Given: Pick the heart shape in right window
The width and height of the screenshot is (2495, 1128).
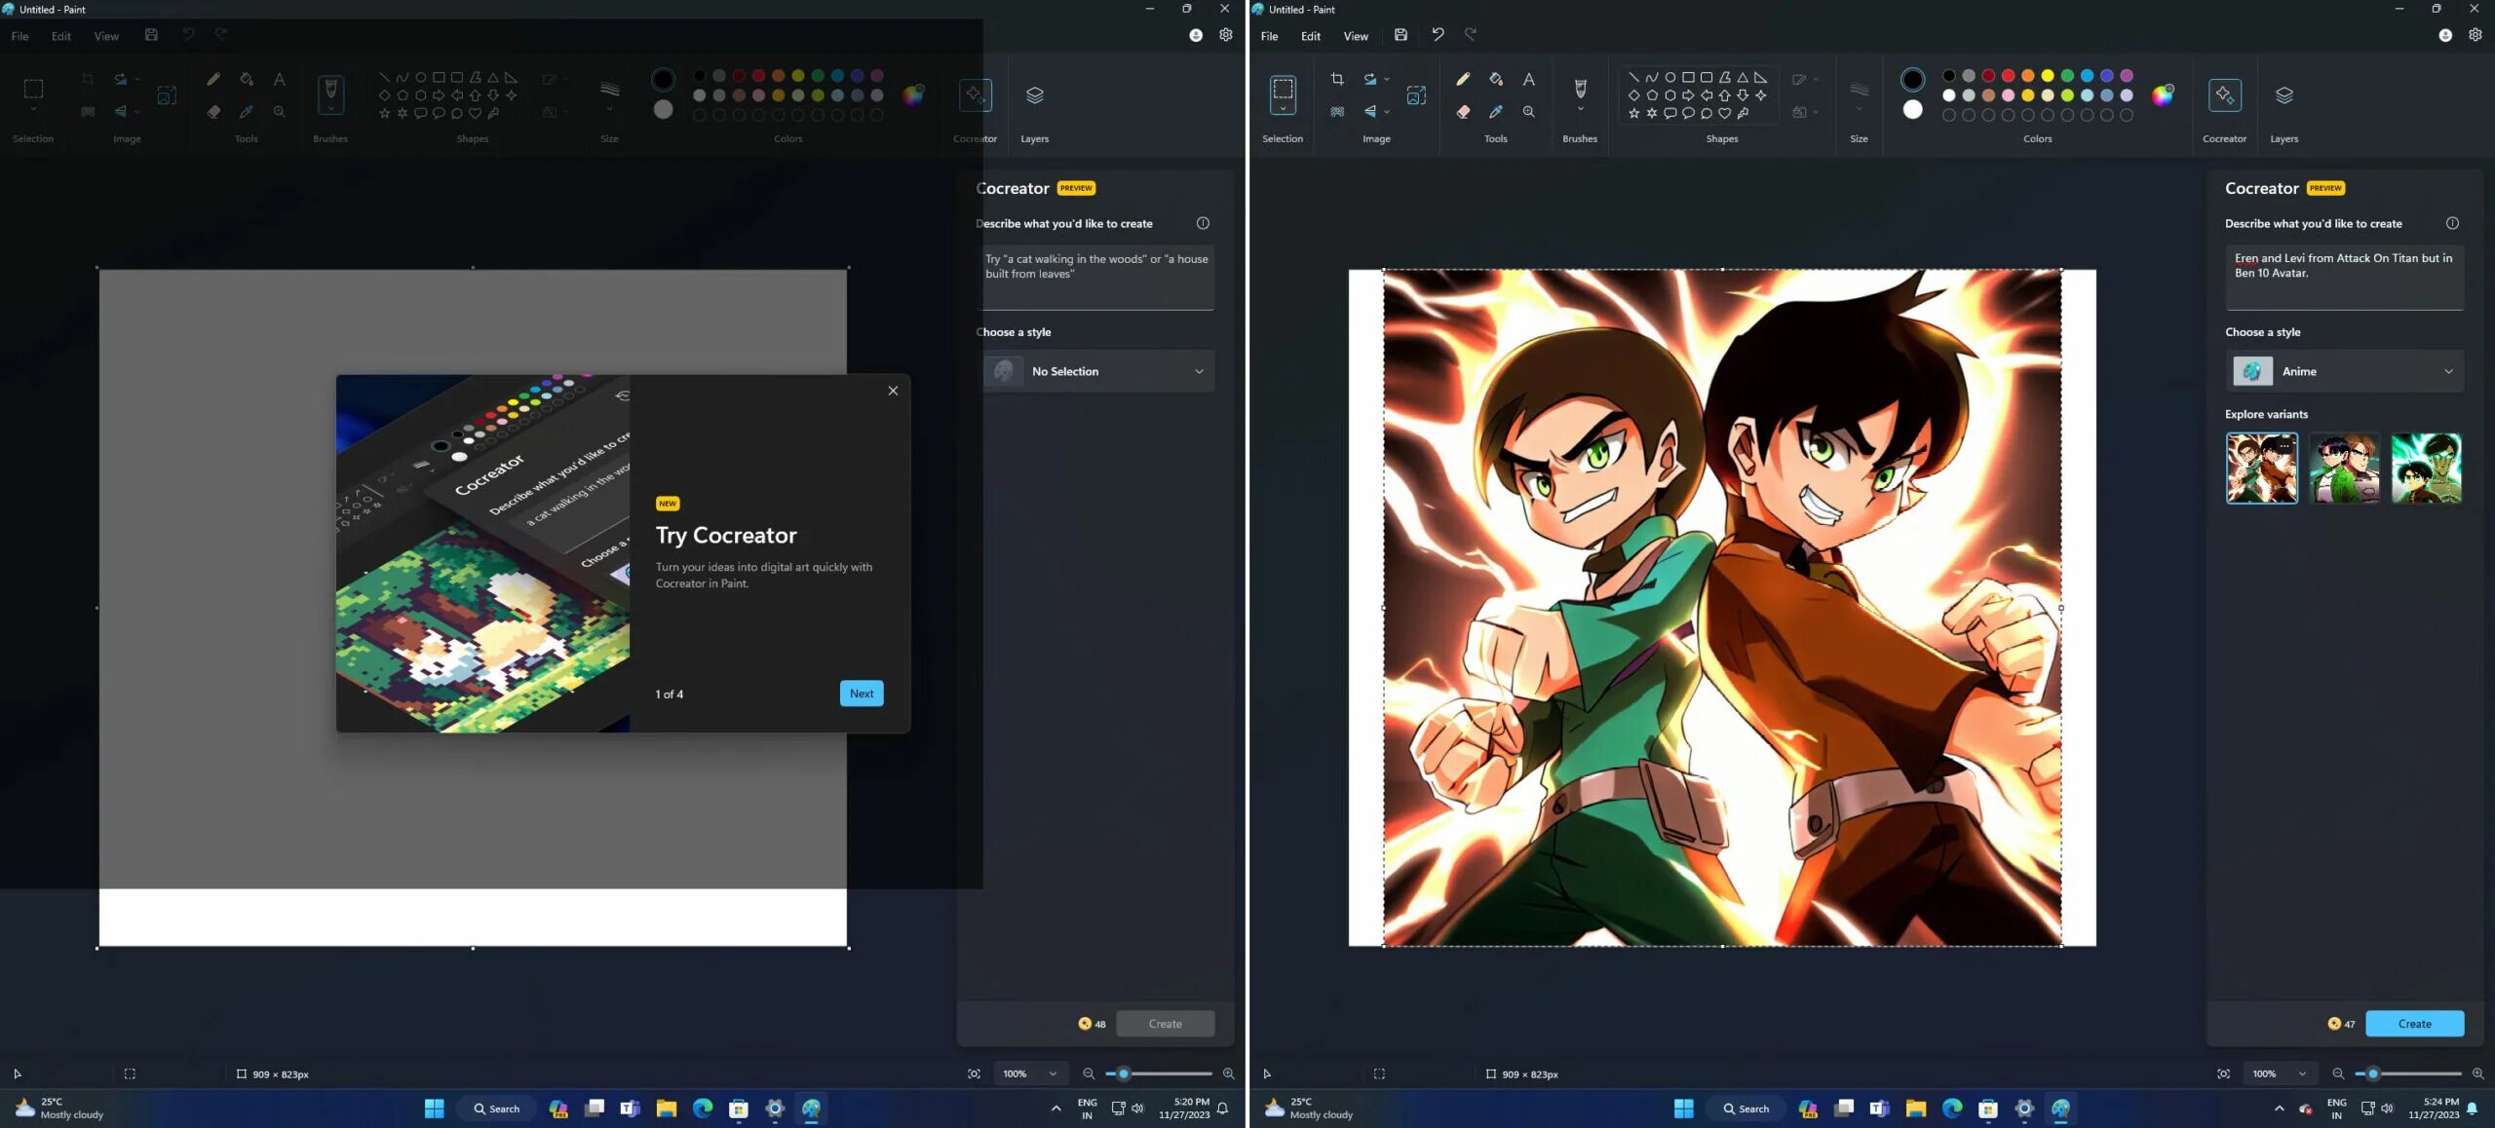Looking at the screenshot, I should (1724, 113).
